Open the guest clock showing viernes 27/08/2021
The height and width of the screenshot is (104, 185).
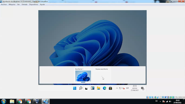(x=135, y=88)
